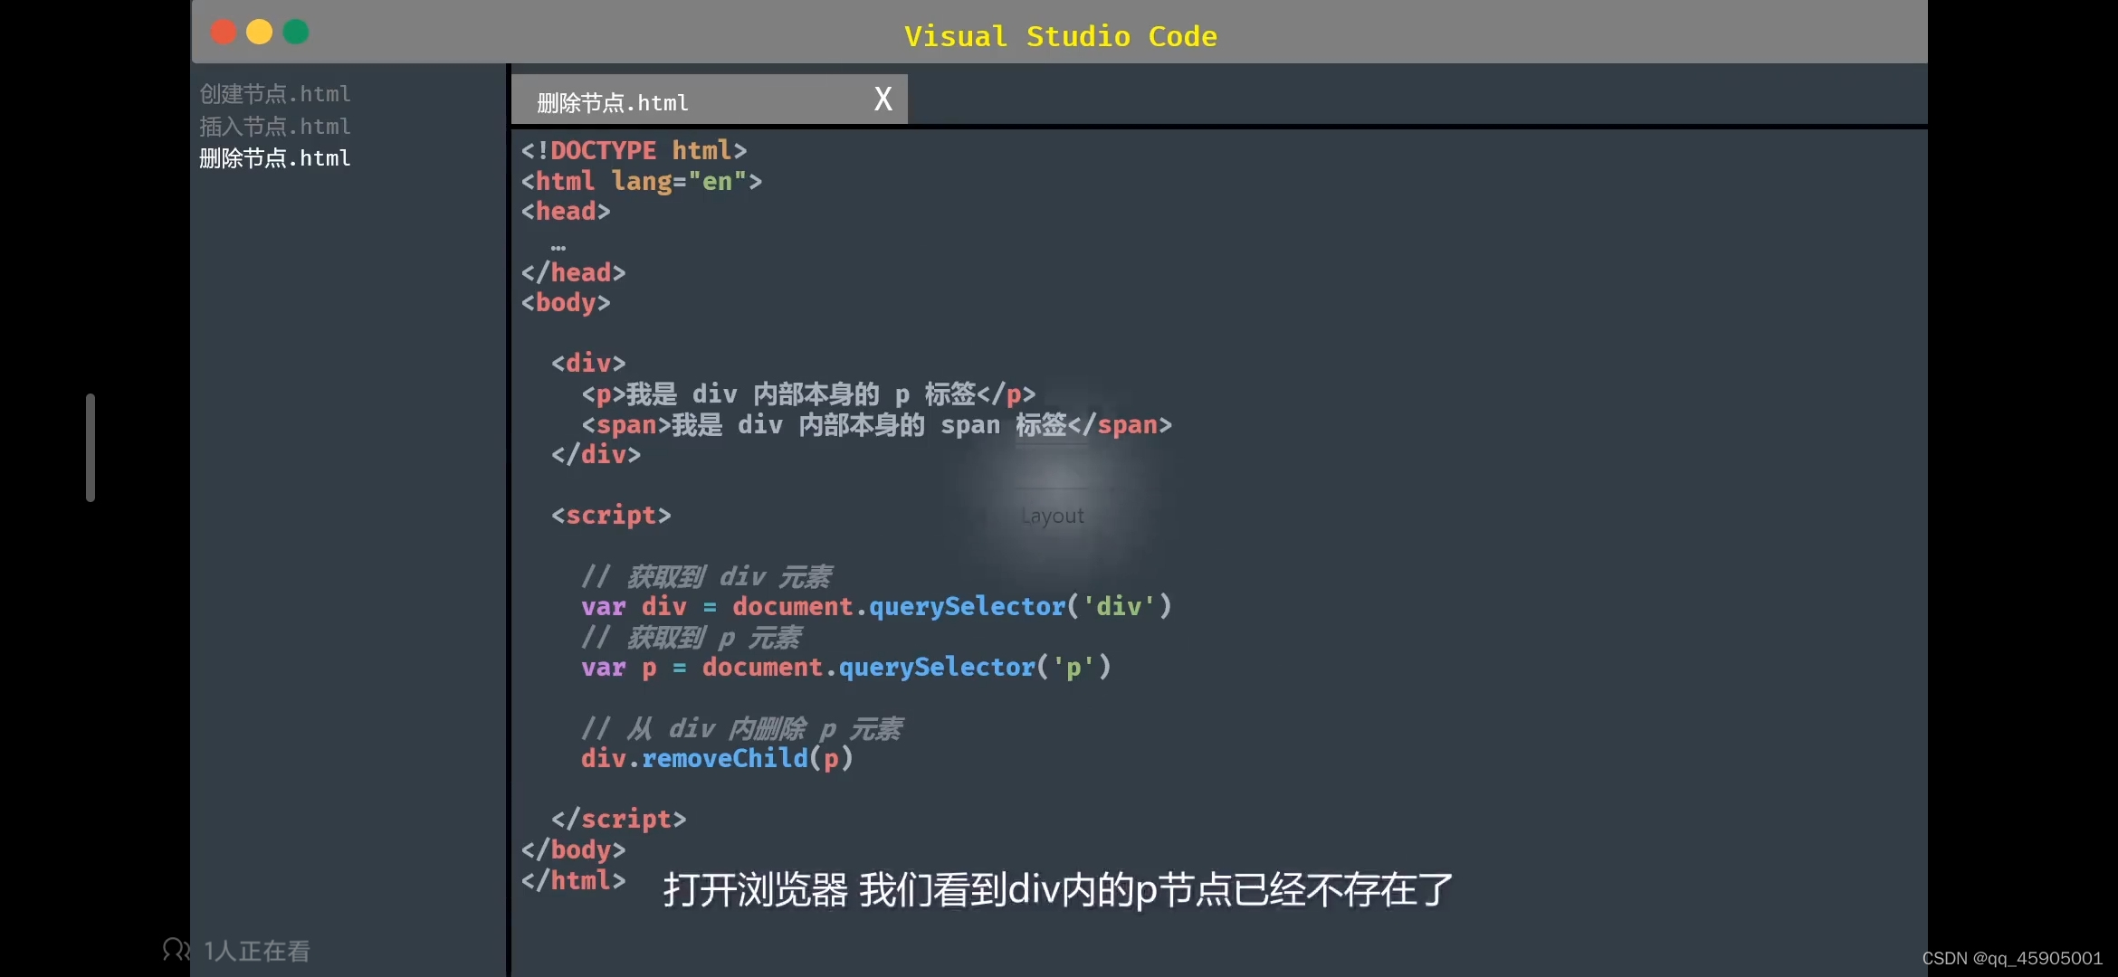
Task: Click the querySelector('div') code line
Action: coord(876,606)
